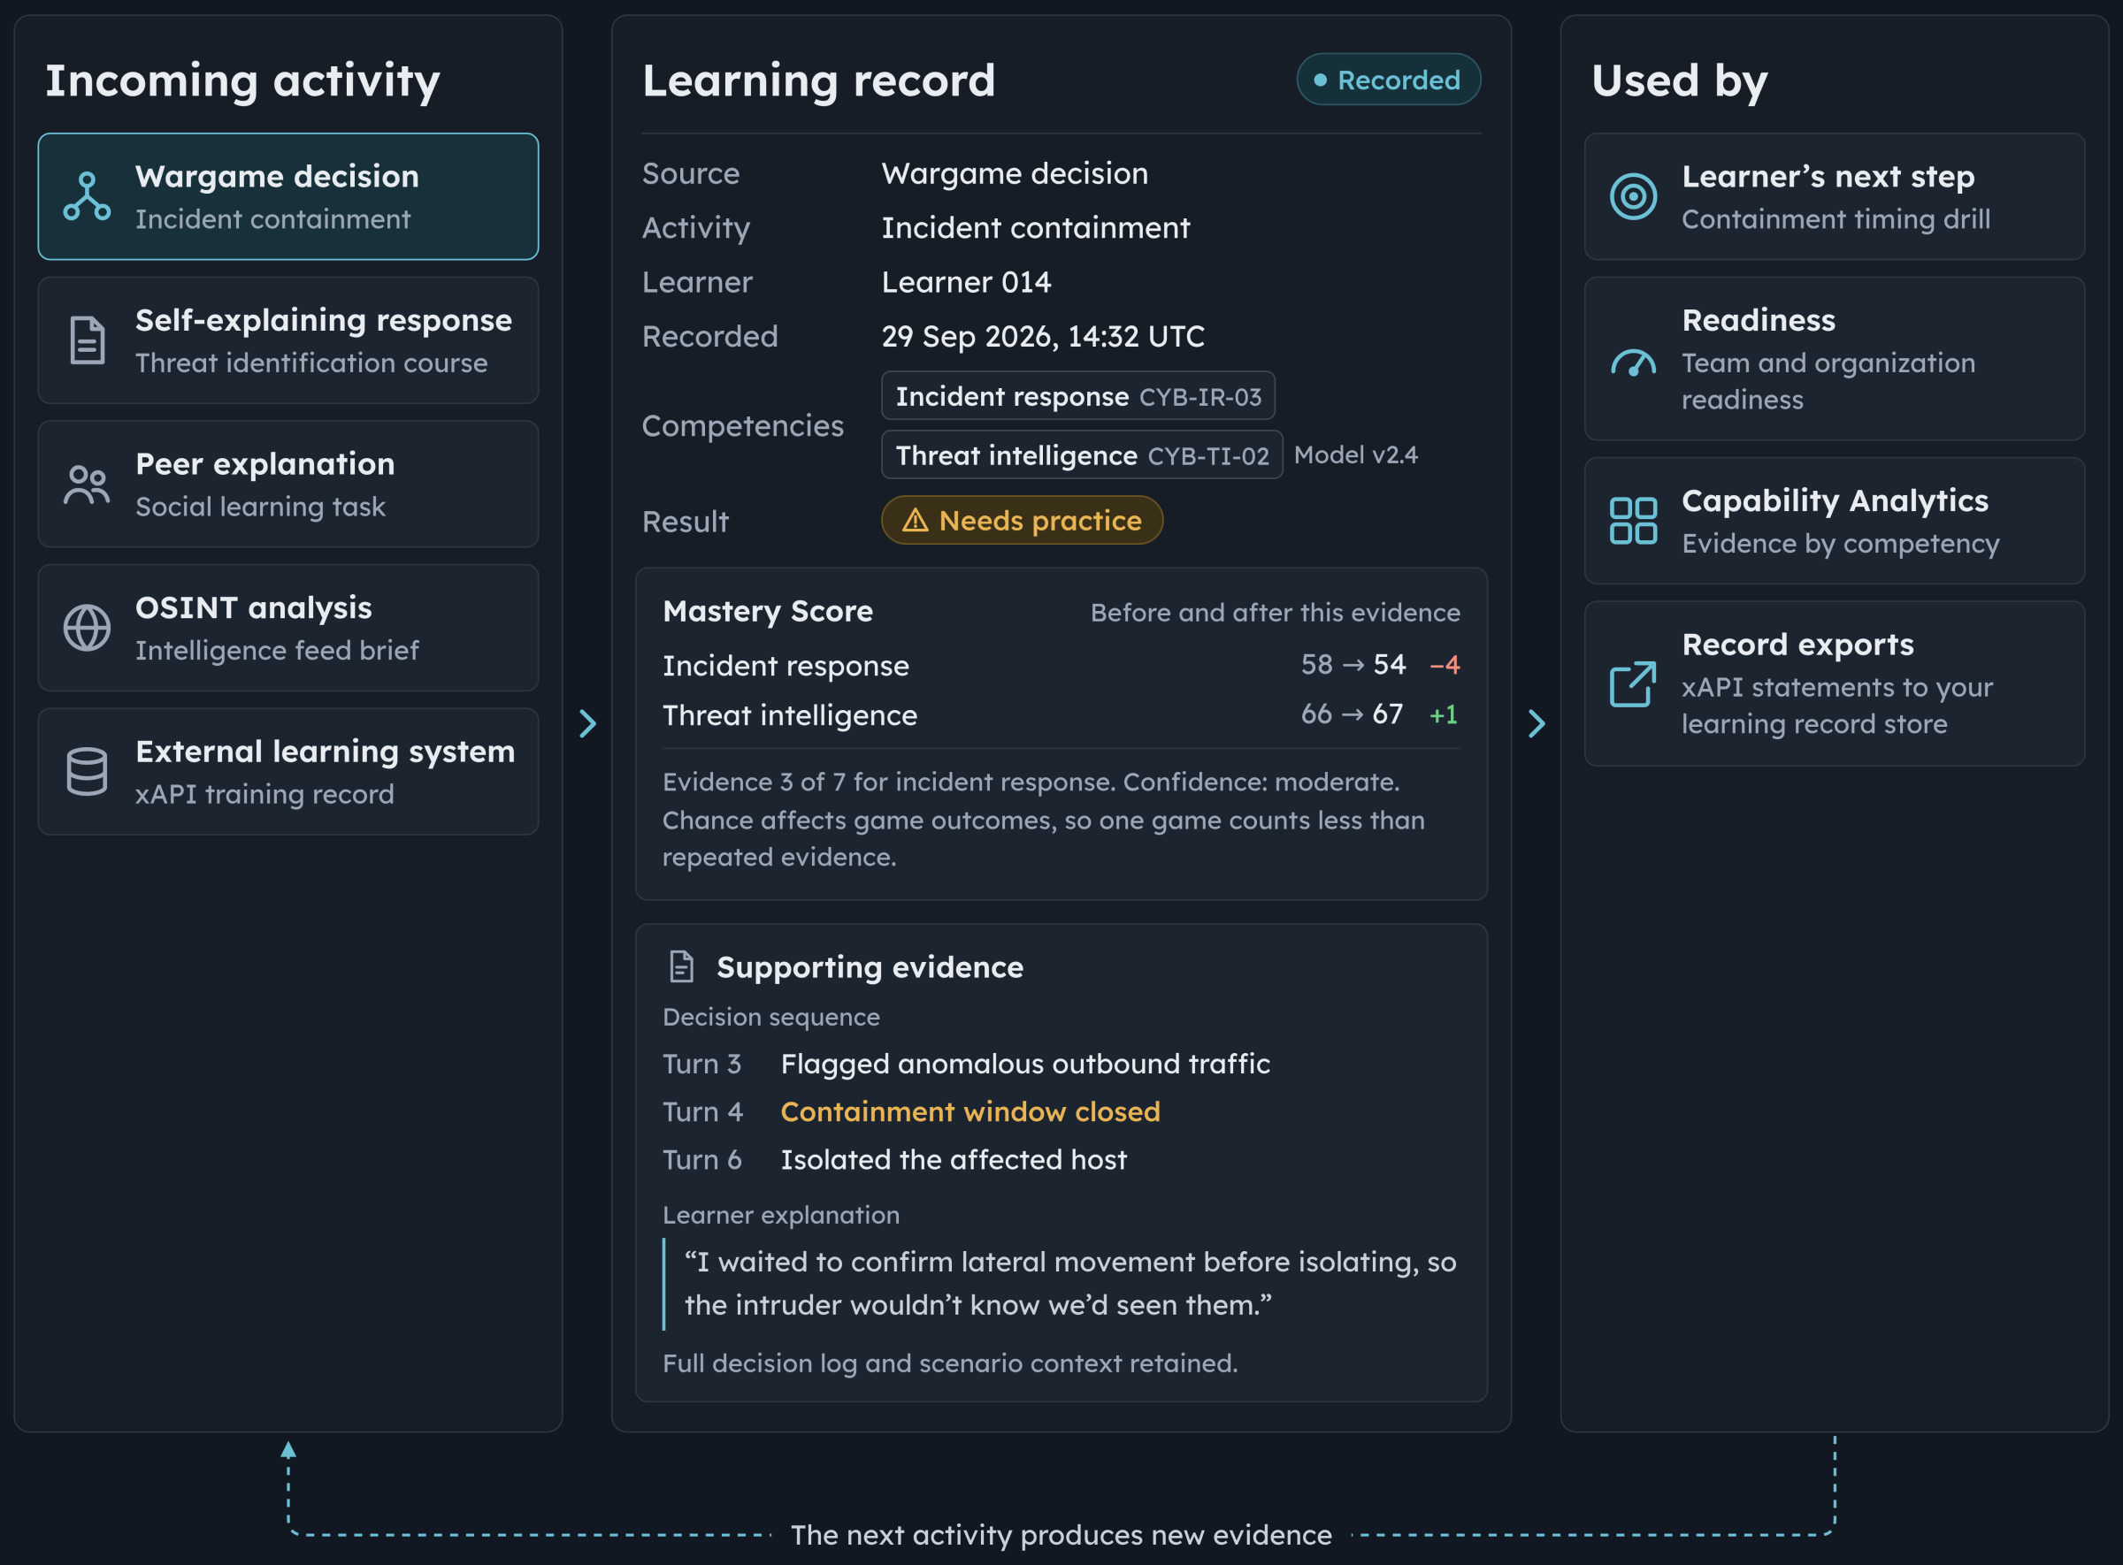
Task: Open the Record exports card
Action: pyautogui.click(x=1834, y=683)
